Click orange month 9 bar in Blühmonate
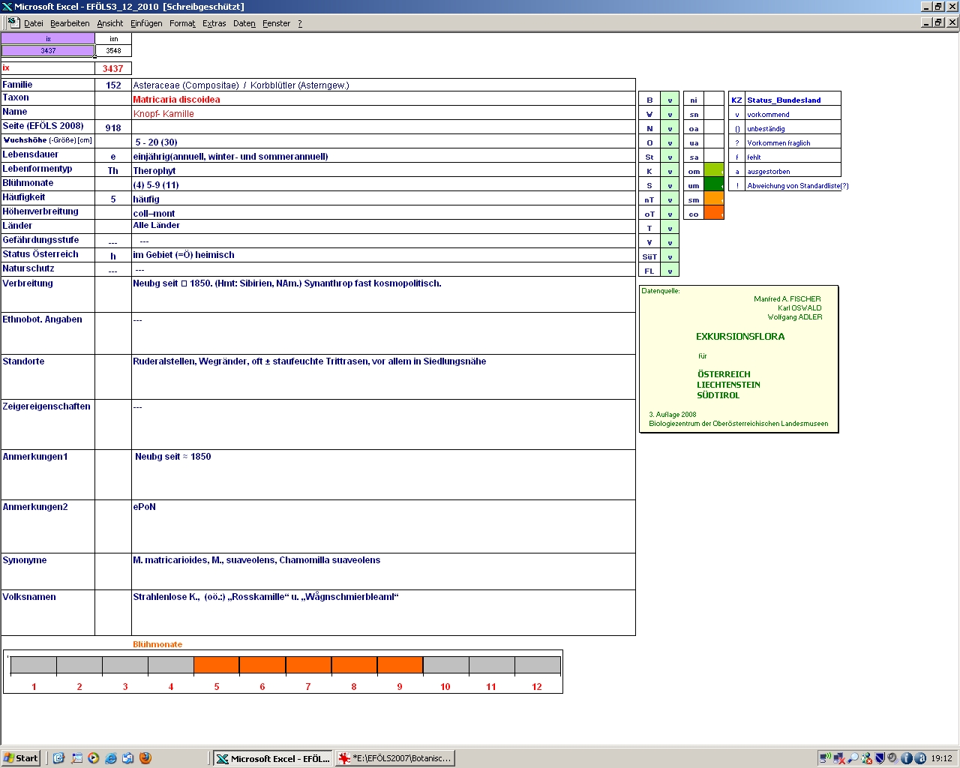 (x=400, y=665)
